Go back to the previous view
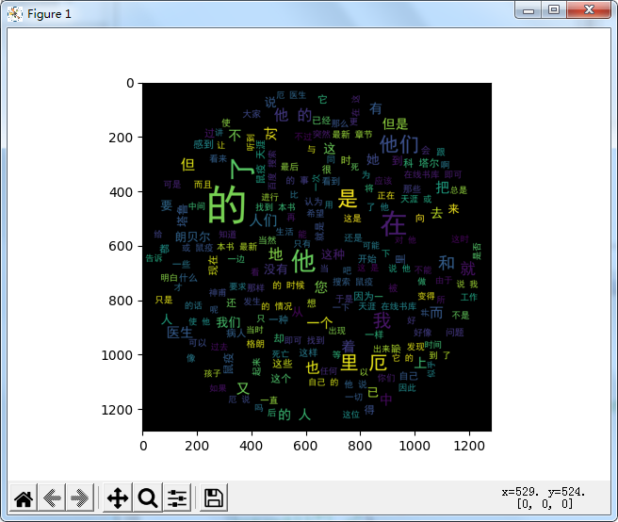Viewport: 618px width, 522px height. [x=52, y=498]
